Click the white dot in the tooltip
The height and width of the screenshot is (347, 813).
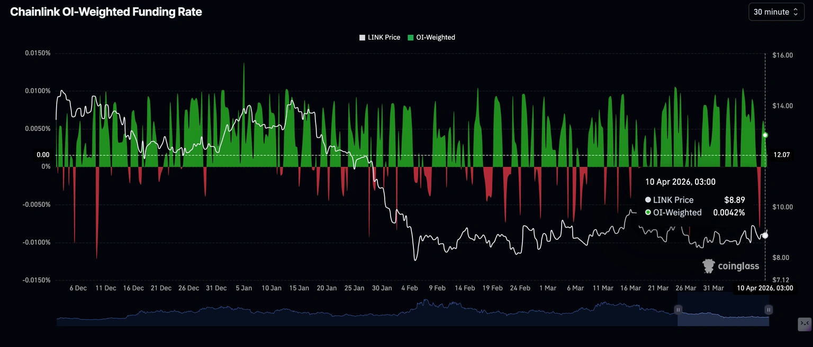(648, 200)
